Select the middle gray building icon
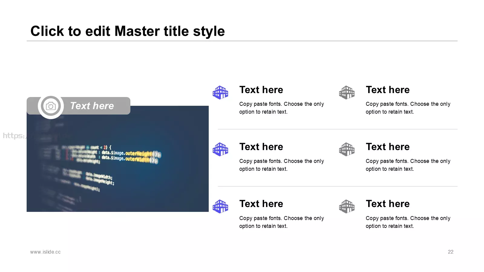Viewport: 484px width, 272px height. (x=347, y=149)
